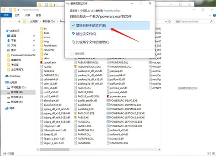Click the ribbon help question icon
This screenshot has width=216, height=156.
(x=214, y=15)
